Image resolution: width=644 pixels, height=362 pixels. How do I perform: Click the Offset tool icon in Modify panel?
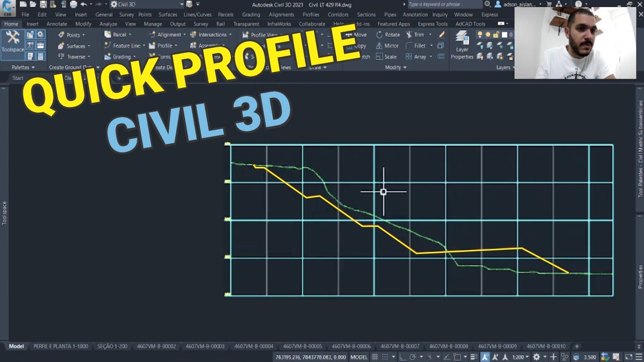[441, 57]
